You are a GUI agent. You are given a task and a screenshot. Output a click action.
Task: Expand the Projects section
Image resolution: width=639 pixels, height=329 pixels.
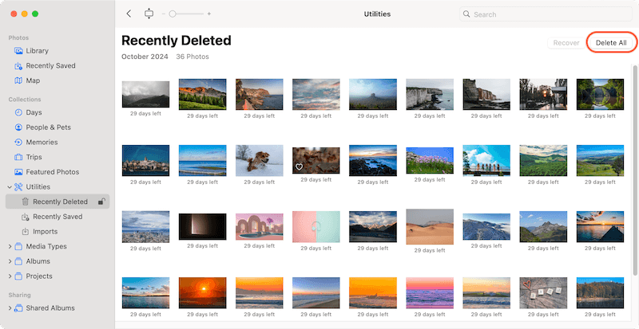point(10,276)
